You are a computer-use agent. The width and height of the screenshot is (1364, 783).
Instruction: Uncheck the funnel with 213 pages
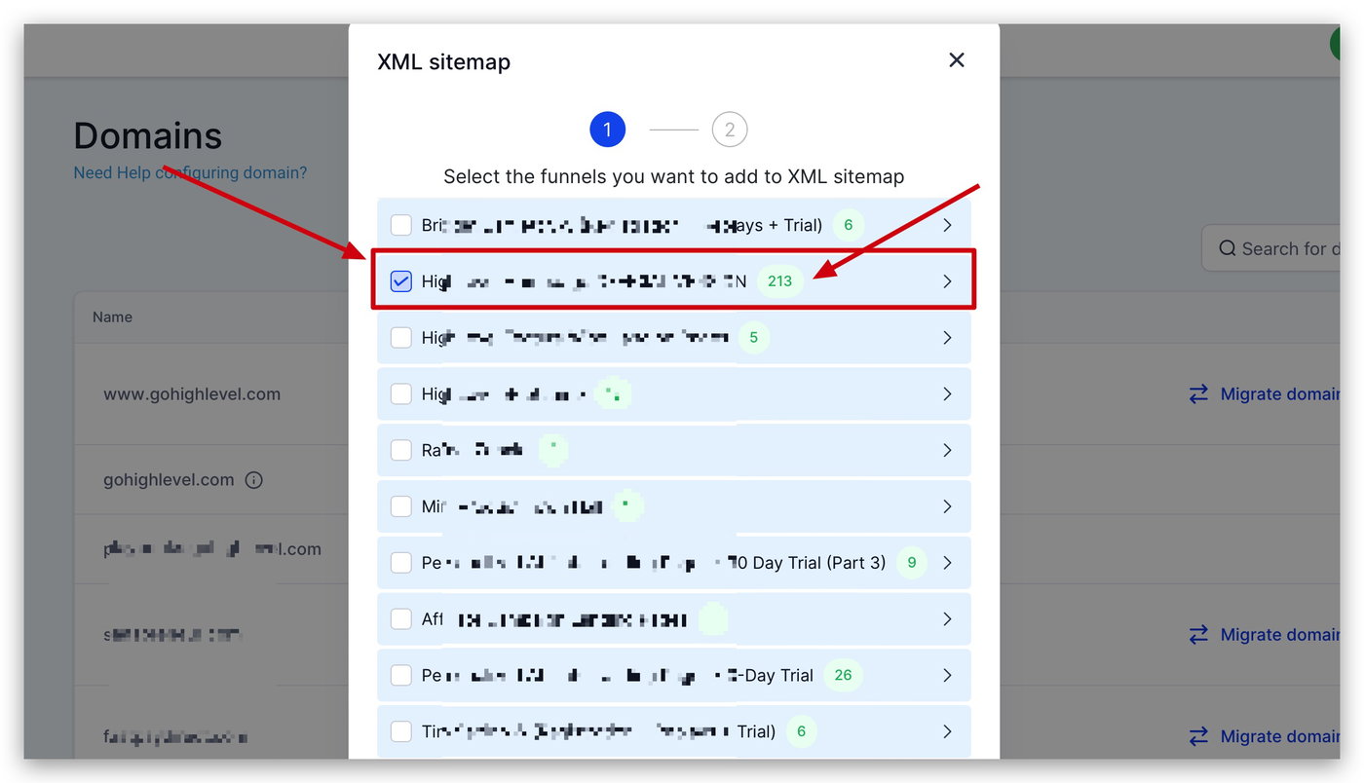pos(401,281)
